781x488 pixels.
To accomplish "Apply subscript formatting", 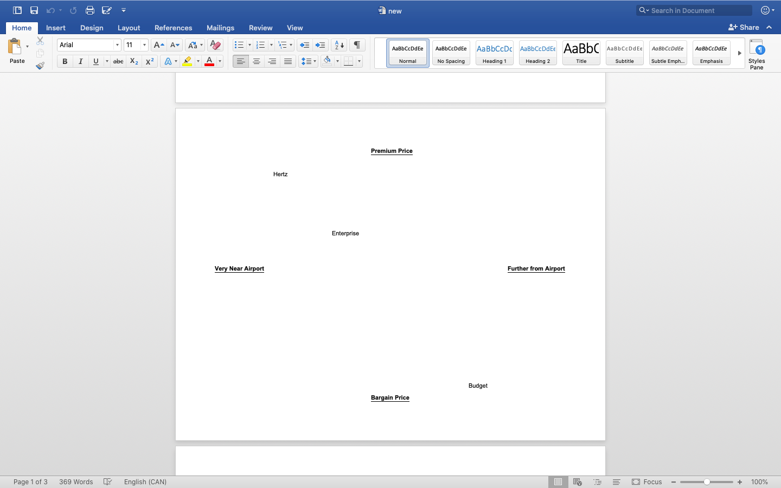I will (x=134, y=61).
